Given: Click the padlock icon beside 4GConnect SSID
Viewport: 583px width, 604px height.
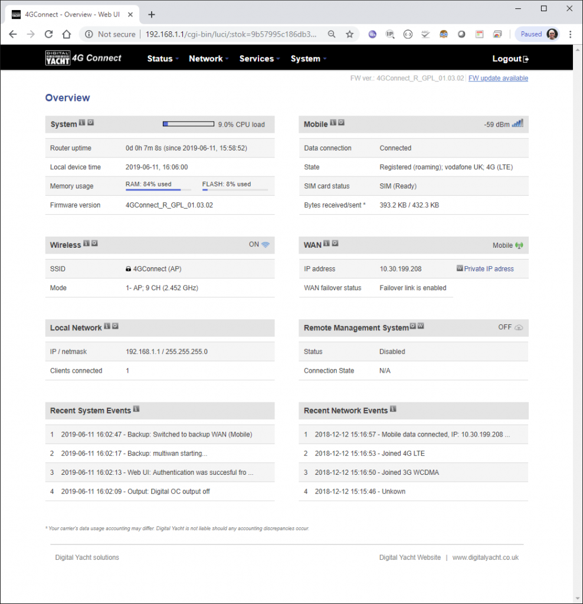Looking at the screenshot, I should (129, 268).
